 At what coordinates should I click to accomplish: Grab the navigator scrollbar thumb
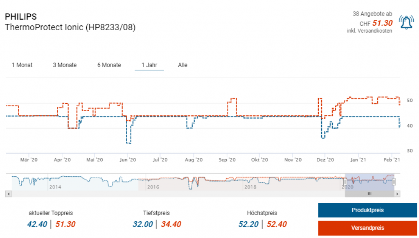(369, 194)
